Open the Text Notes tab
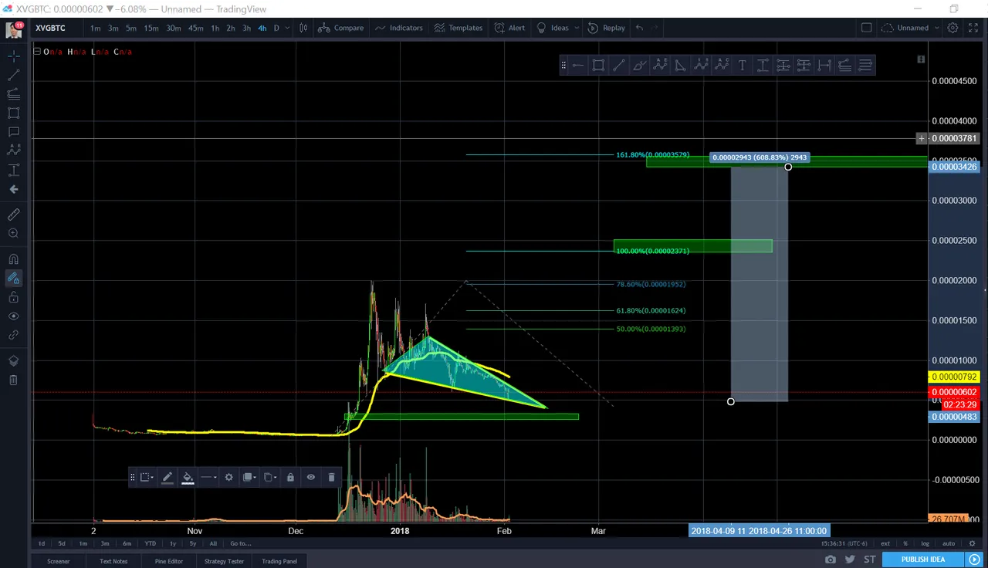The height and width of the screenshot is (568, 988). point(113,561)
